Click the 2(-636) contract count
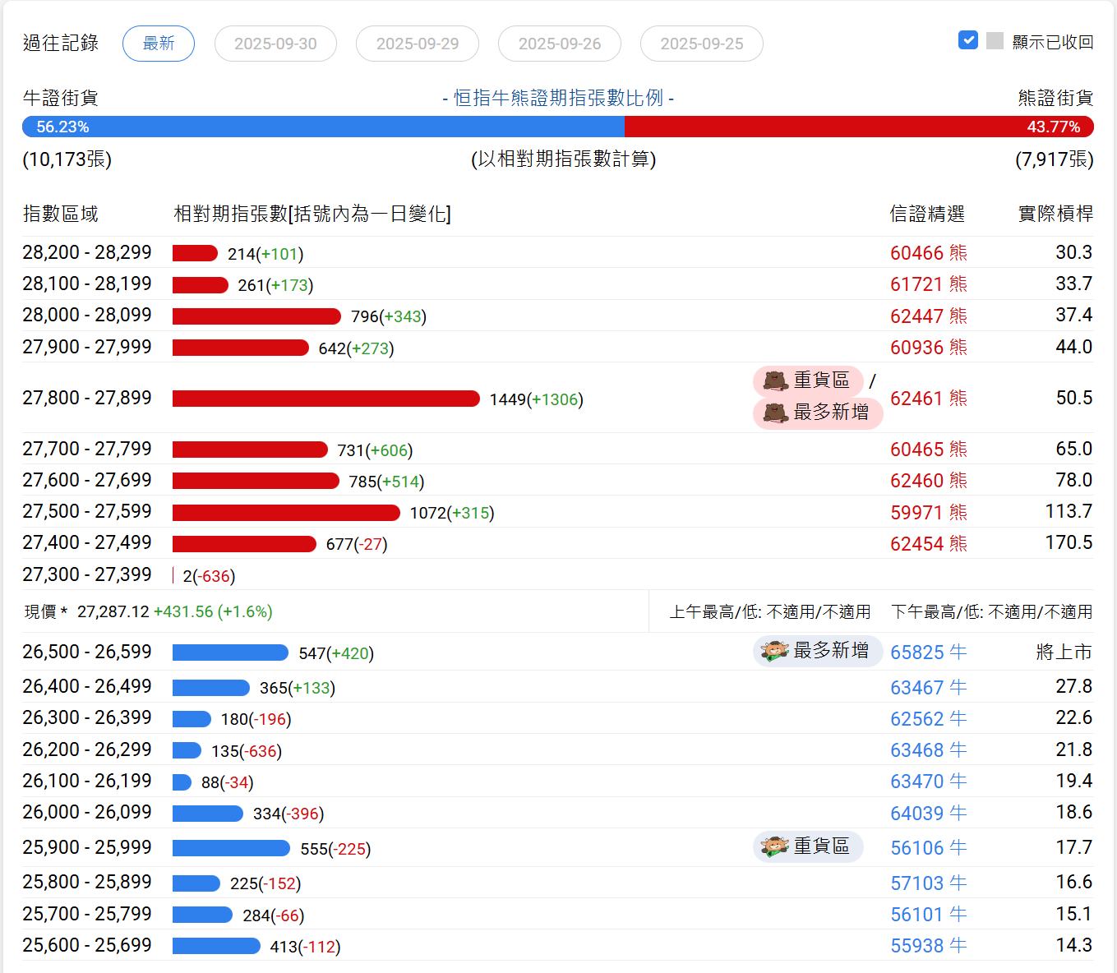 (x=209, y=576)
